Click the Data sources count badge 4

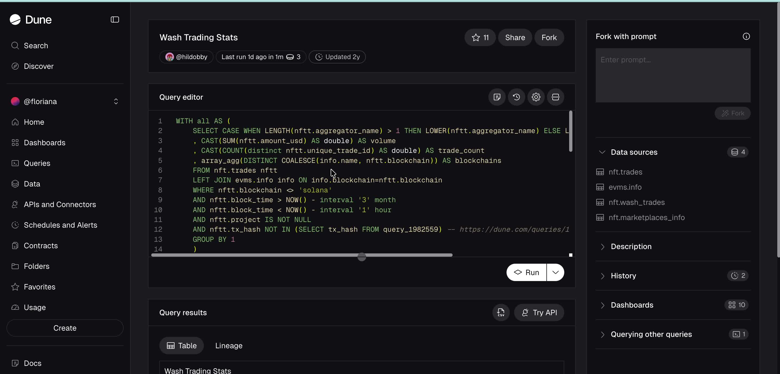(738, 152)
